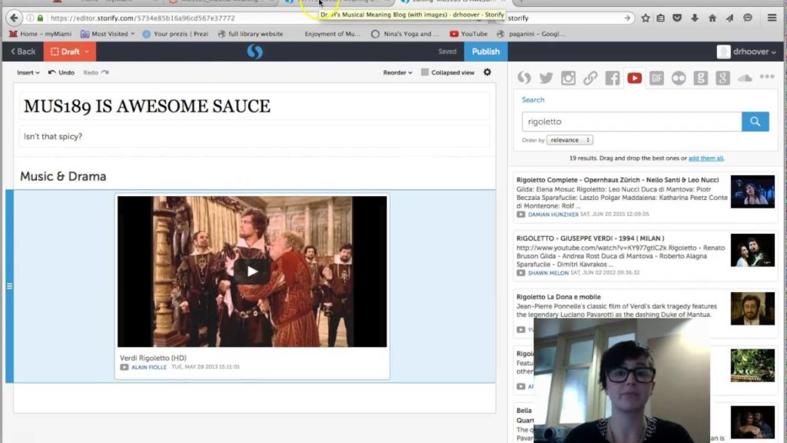787x443 pixels.
Task: Click the browser URL address bar
Action: click(x=261, y=18)
